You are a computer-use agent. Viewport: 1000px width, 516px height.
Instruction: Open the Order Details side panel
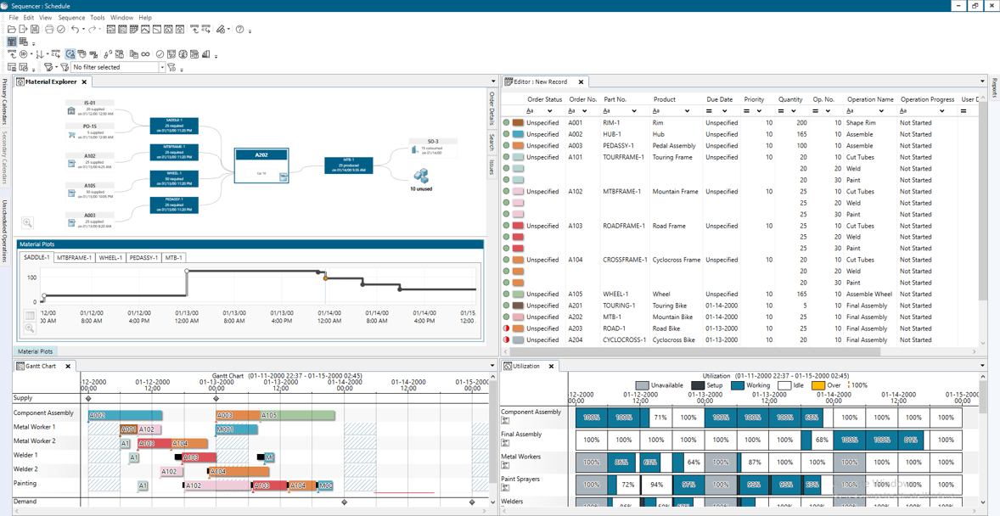point(492,109)
